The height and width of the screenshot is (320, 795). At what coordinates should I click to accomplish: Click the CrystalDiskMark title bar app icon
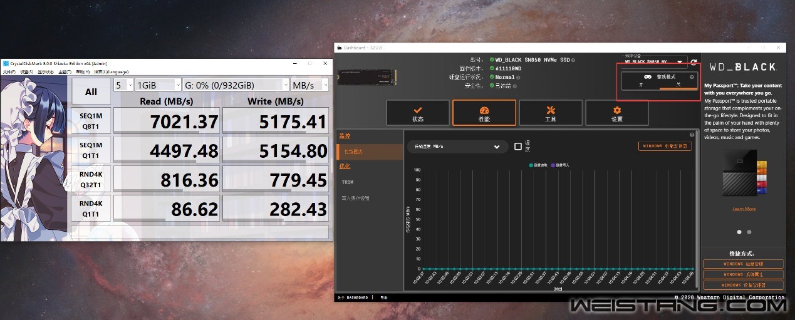(6, 63)
